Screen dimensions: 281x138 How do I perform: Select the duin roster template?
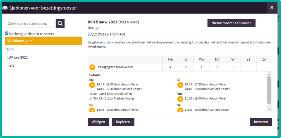click(43, 49)
